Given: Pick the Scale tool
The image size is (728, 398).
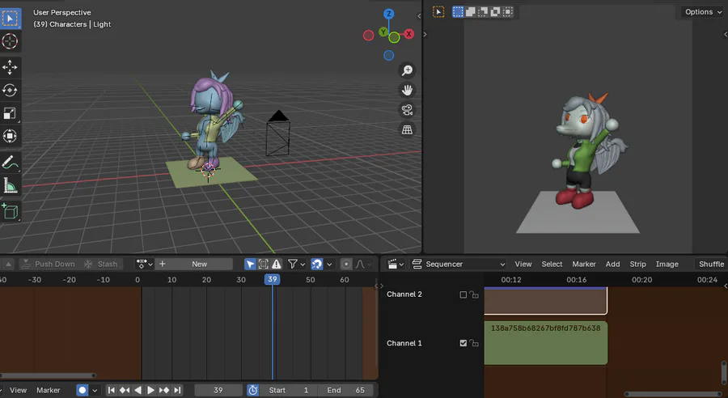Looking at the screenshot, I should 10,113.
